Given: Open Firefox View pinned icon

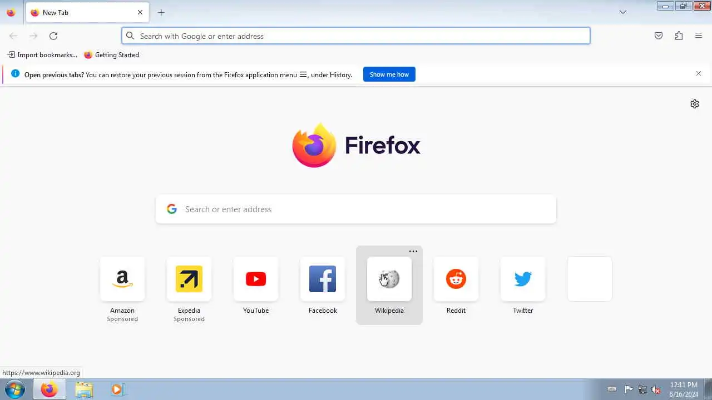Looking at the screenshot, I should [x=11, y=12].
